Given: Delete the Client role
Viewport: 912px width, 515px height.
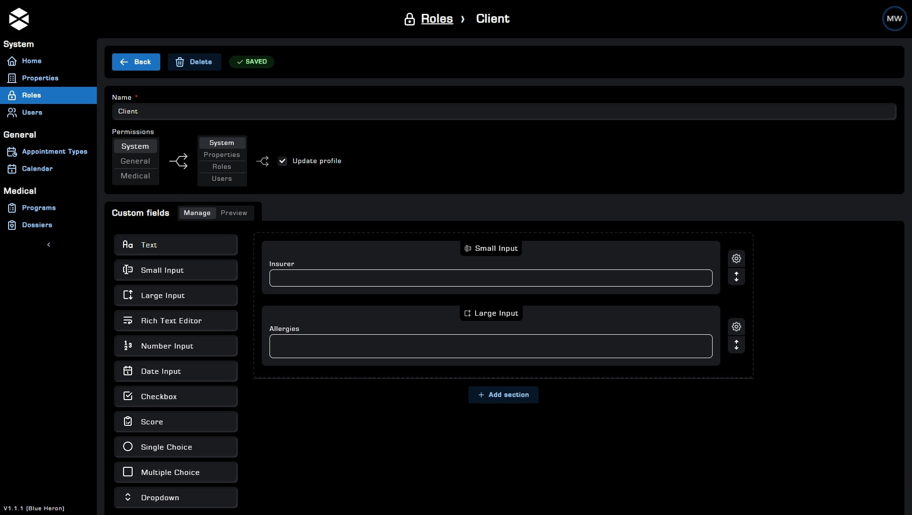Looking at the screenshot, I should click(x=194, y=62).
